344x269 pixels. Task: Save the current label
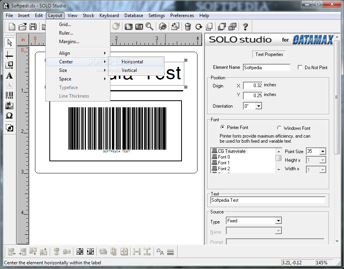pyautogui.click(x=33, y=26)
